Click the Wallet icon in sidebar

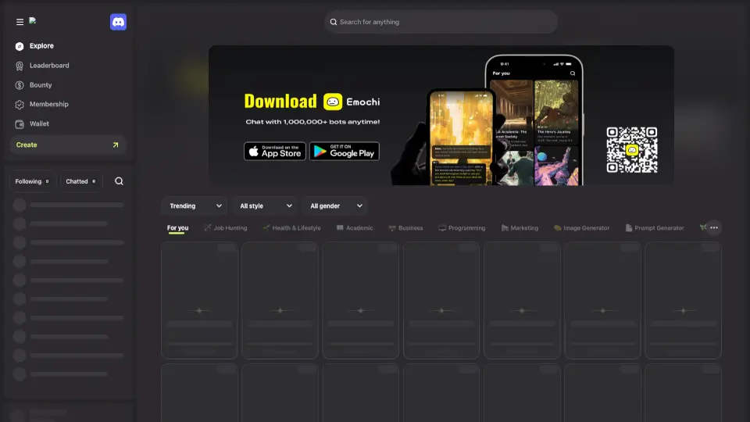[x=20, y=124]
